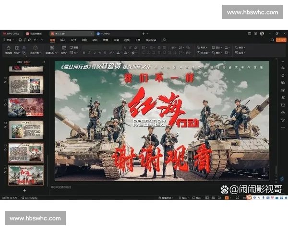Screen dimensions: 288x230
Task: Open the slide Layout dropdown
Action: click(64, 53)
